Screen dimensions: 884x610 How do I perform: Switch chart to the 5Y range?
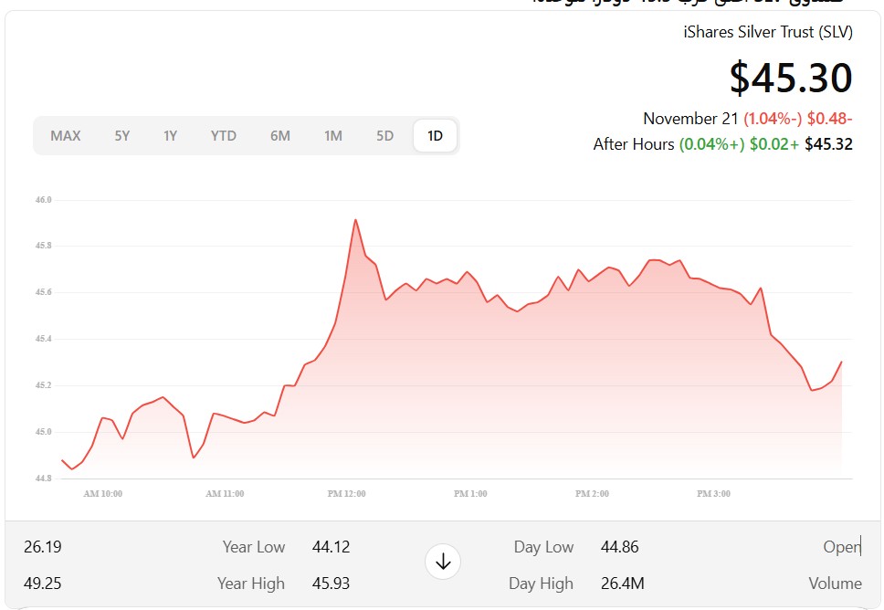(122, 136)
